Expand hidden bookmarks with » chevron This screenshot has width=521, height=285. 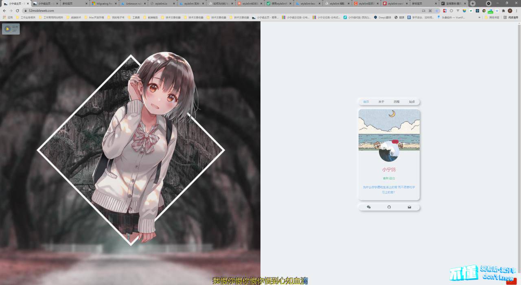(x=479, y=18)
